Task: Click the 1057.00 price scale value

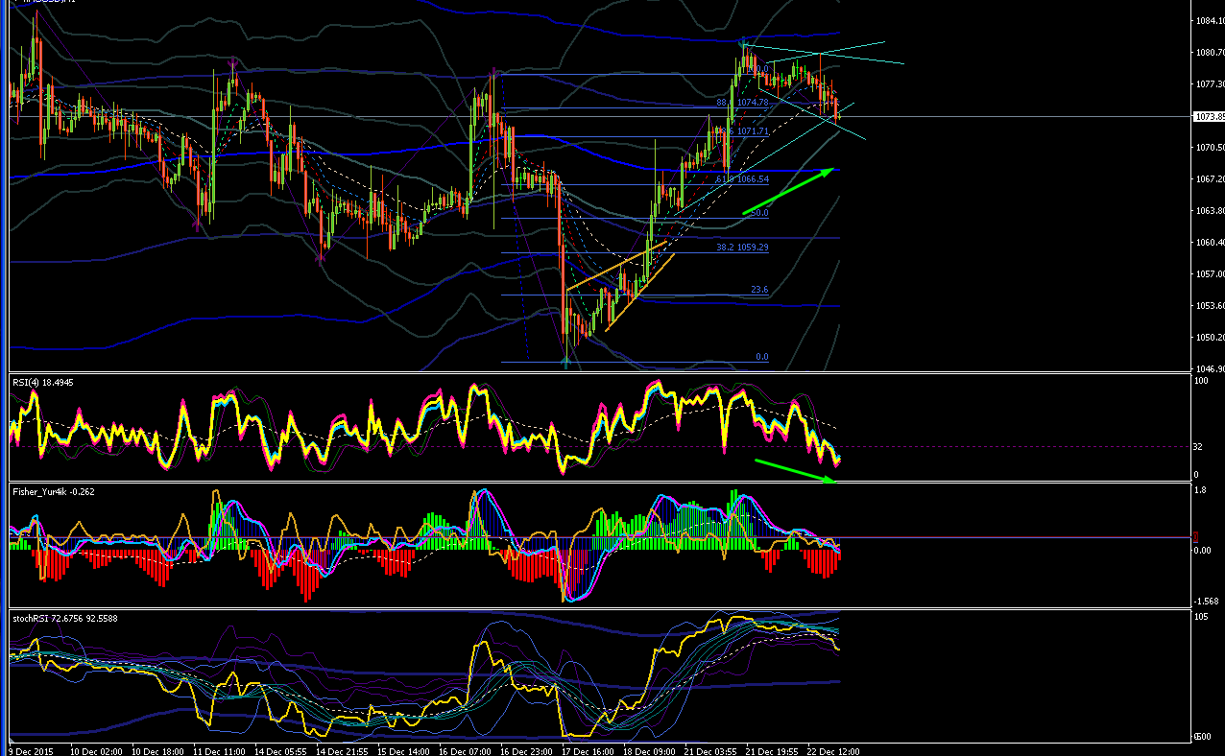Action: pyautogui.click(x=1209, y=274)
